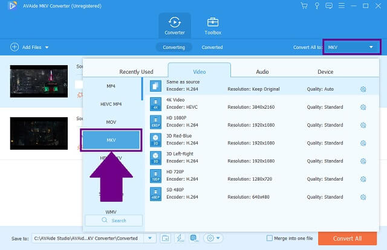
Task: Click the format Search field
Action: tap(114, 220)
